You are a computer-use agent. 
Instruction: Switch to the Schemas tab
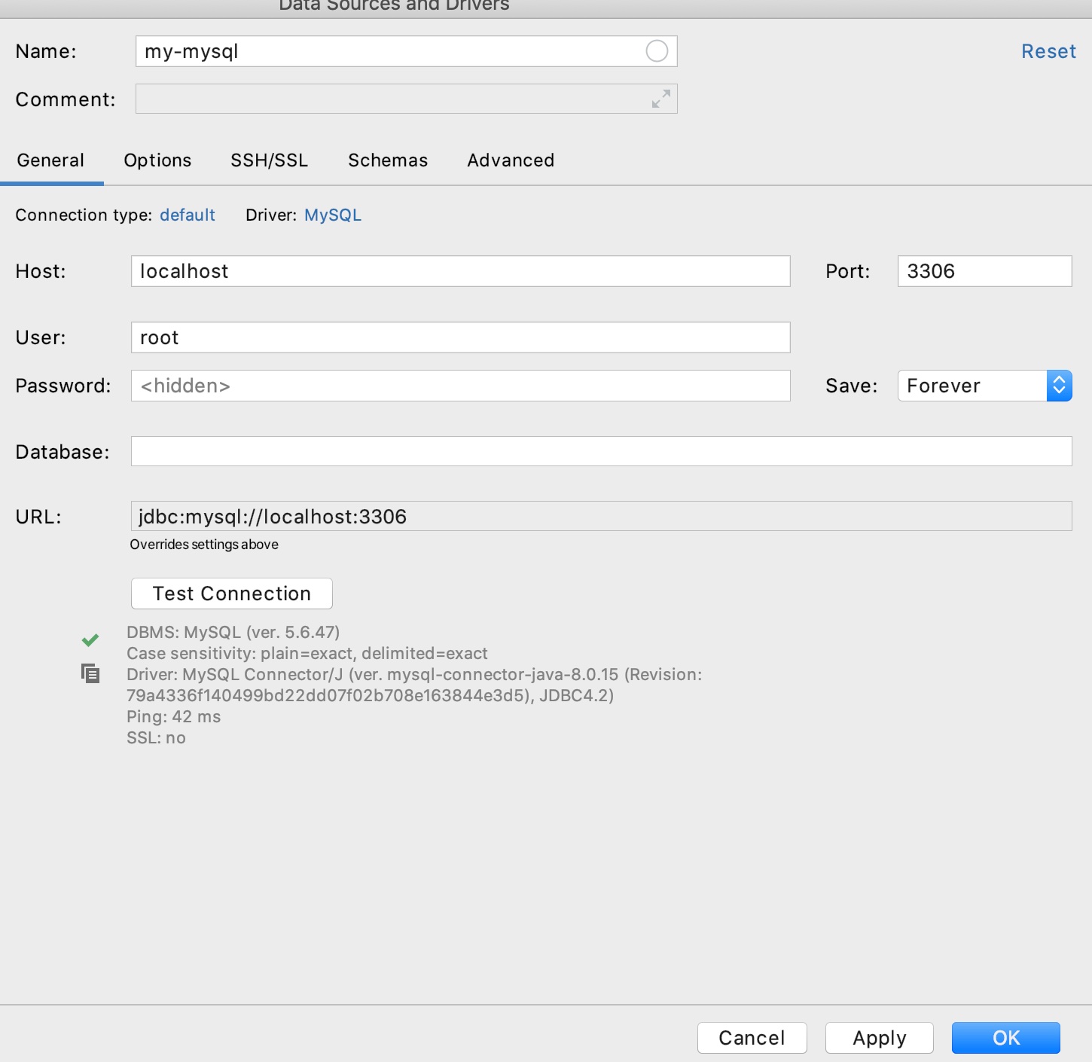click(x=388, y=160)
